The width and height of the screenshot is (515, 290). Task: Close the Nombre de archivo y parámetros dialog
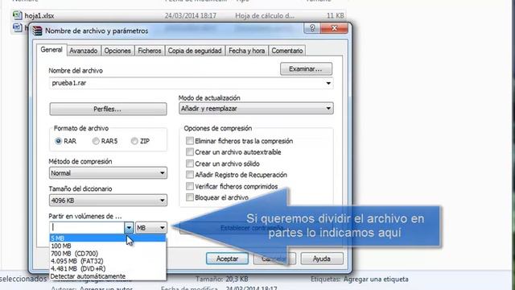pos(334,28)
